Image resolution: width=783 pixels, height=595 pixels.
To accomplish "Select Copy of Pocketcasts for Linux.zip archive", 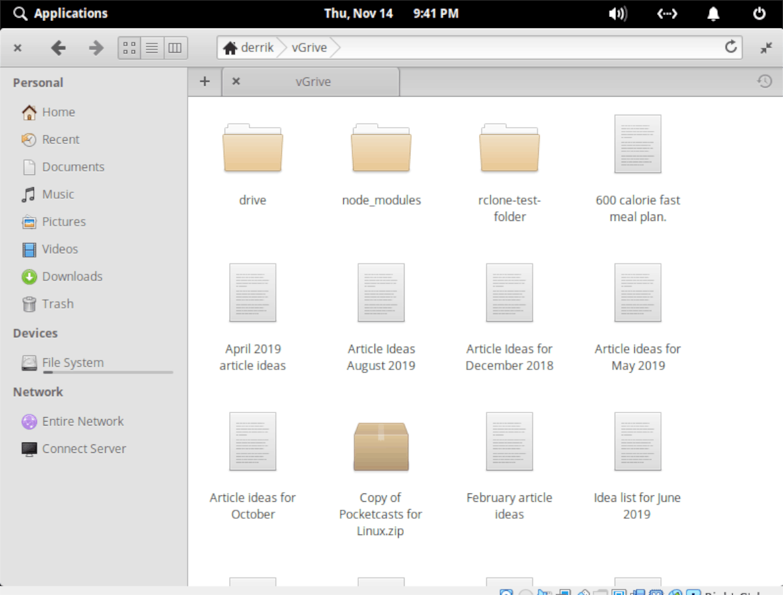I will tap(381, 446).
